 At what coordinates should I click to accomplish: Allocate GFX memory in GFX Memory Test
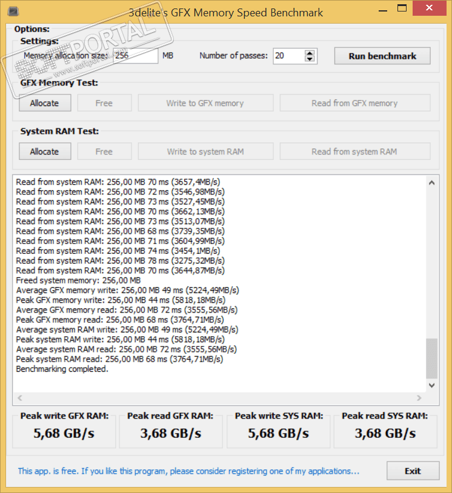pos(45,103)
